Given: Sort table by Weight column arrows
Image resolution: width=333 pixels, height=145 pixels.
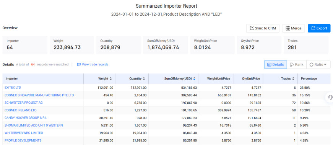Looking at the screenshot, I should (110, 79).
